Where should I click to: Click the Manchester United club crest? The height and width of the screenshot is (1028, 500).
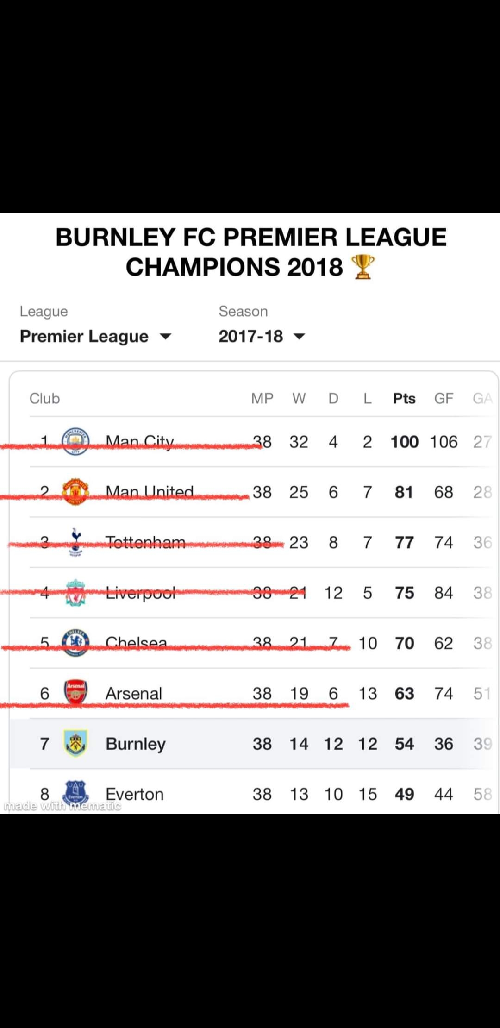tap(75, 492)
